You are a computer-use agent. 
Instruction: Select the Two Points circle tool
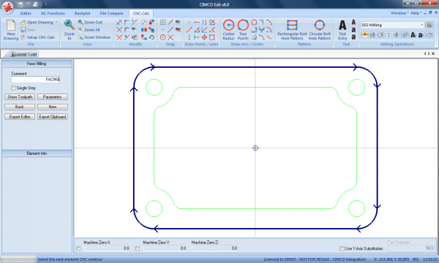click(x=243, y=25)
